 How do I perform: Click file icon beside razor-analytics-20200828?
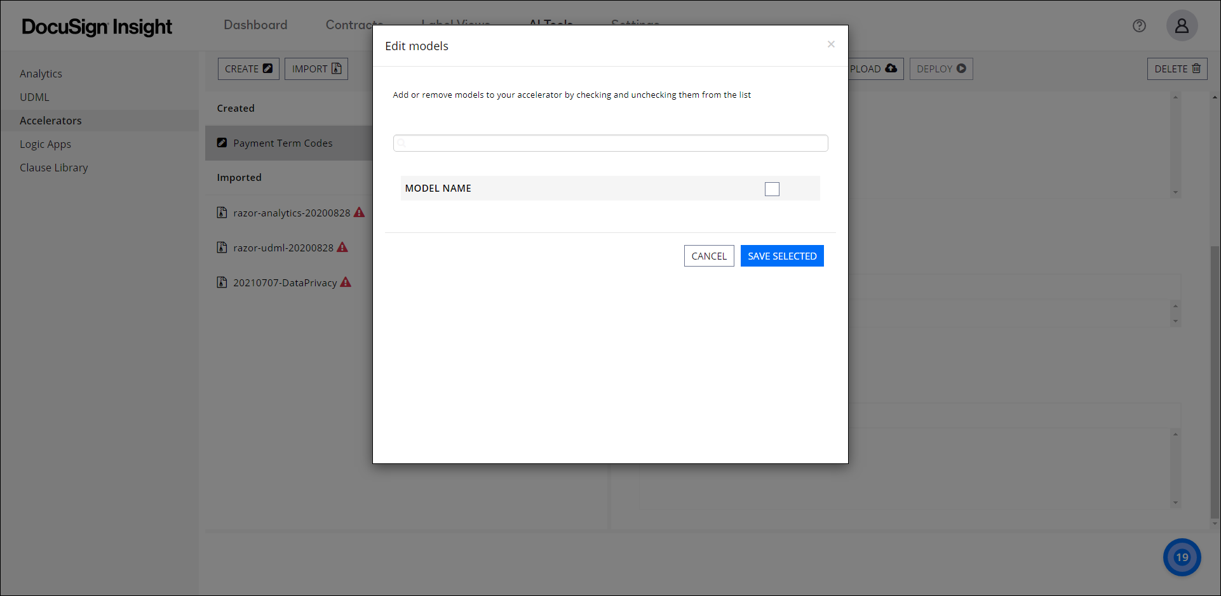[x=222, y=212]
